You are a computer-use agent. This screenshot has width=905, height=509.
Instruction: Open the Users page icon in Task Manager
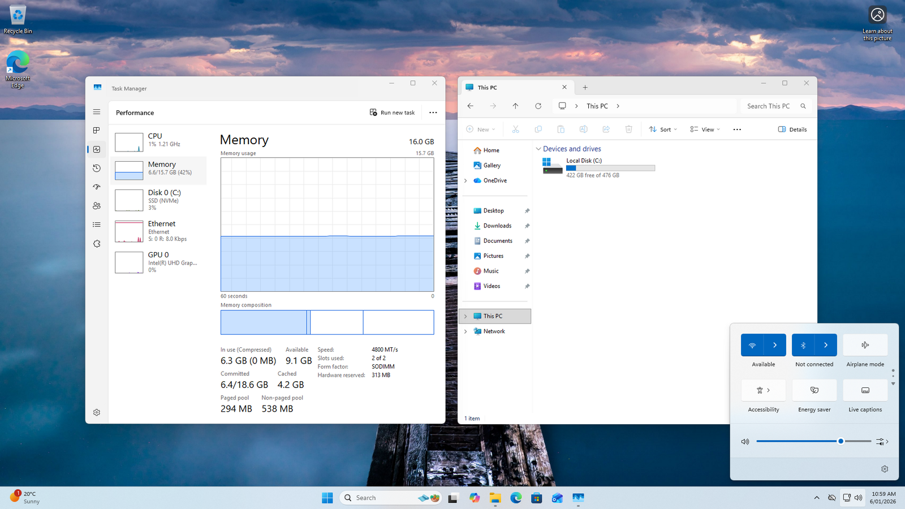point(97,206)
